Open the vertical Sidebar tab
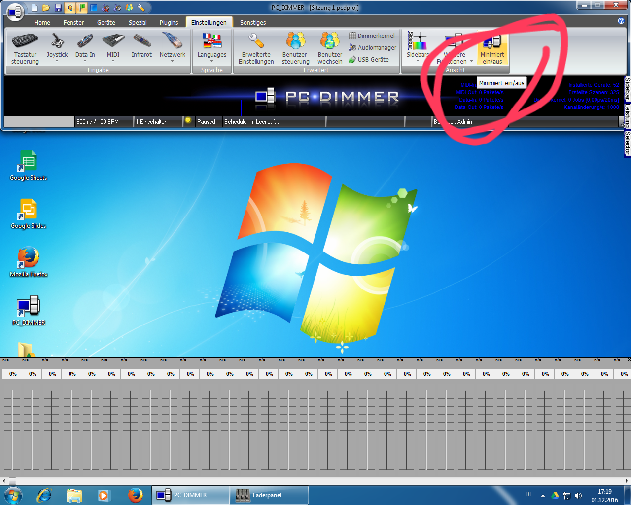 (x=628, y=89)
